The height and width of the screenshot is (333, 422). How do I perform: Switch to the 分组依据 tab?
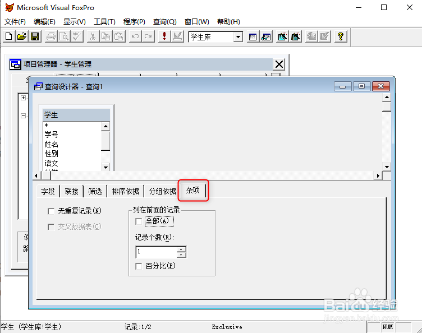tap(163, 191)
